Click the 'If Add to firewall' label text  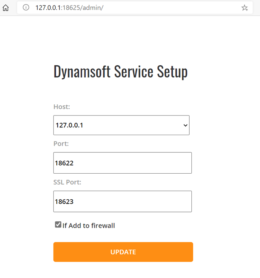pyautogui.click(x=88, y=226)
